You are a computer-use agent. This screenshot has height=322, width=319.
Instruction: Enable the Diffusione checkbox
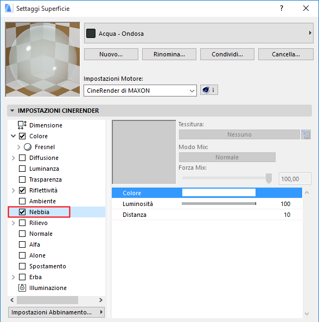click(22, 158)
